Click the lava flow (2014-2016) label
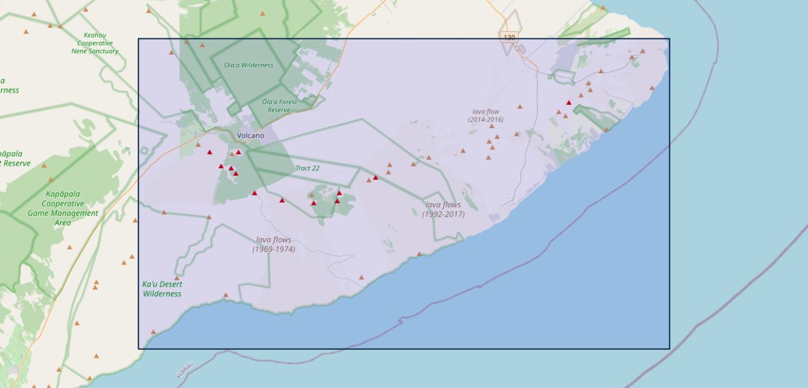This screenshot has width=808, height=388. tap(486, 116)
